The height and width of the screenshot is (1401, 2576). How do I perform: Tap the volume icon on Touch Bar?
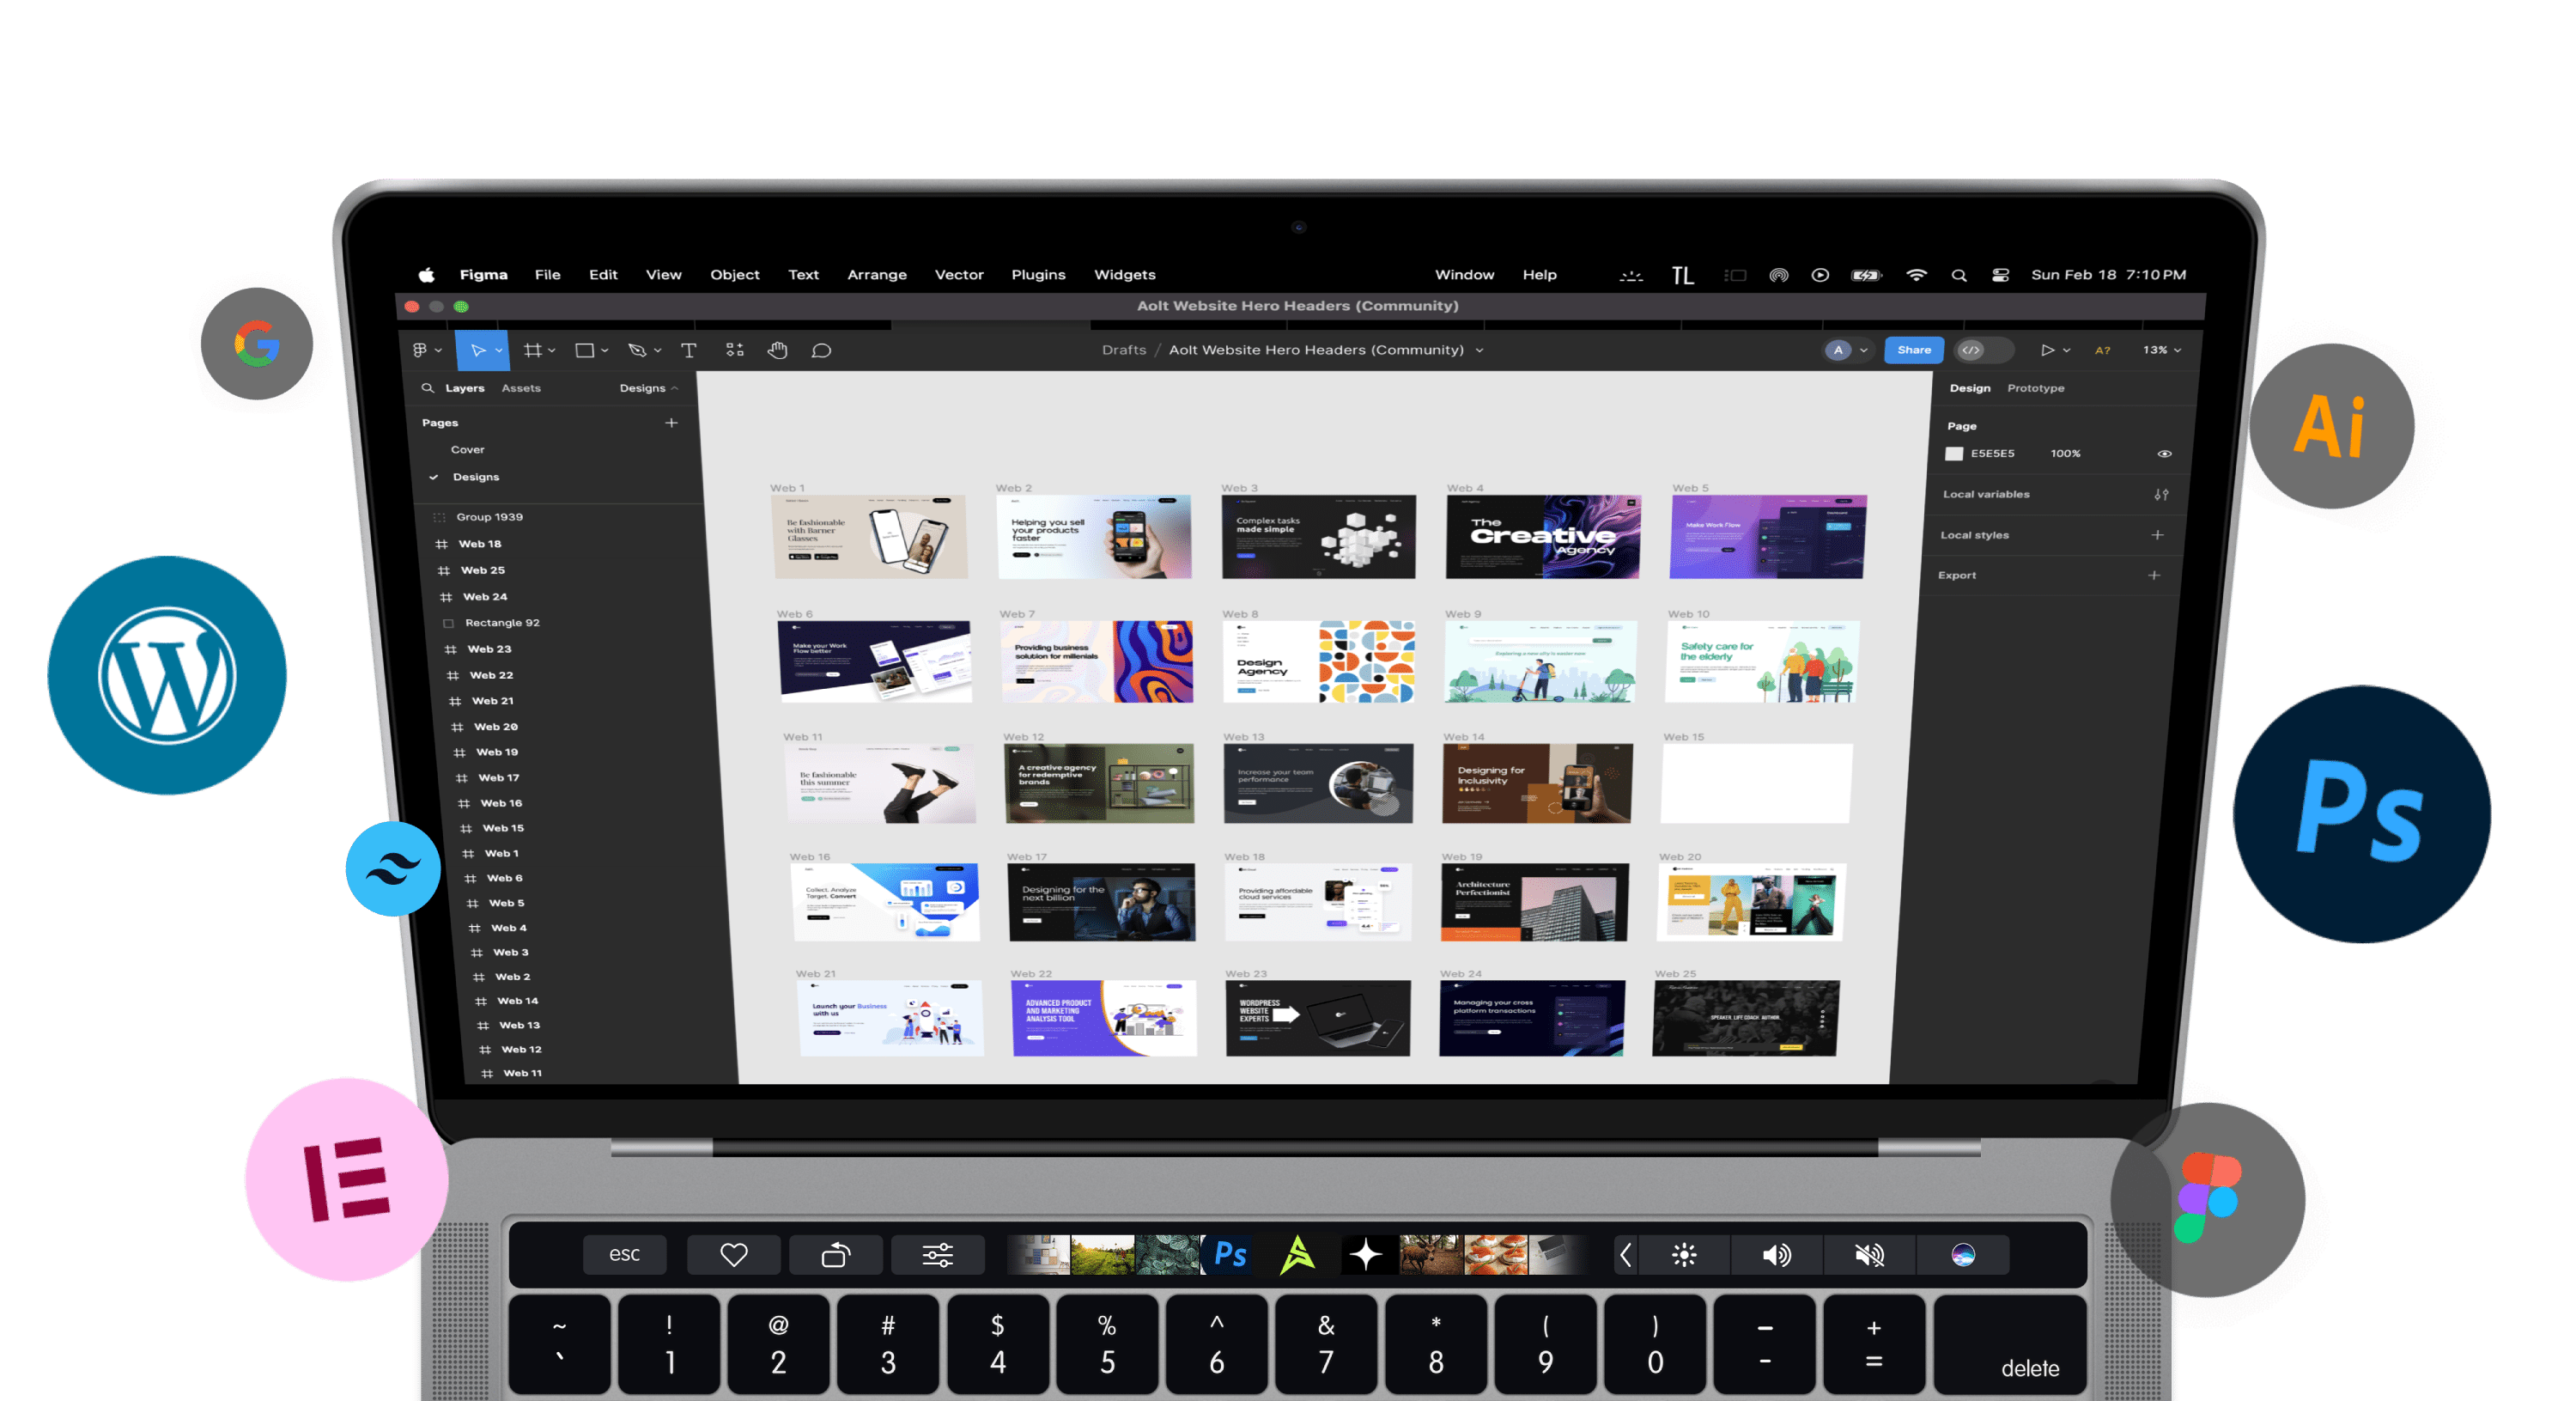coord(1777,1255)
